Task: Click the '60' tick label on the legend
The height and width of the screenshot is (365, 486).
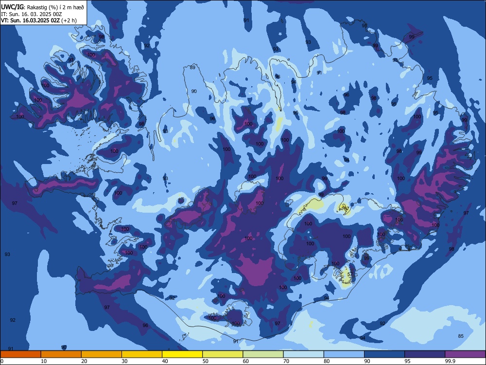Action: (246, 361)
